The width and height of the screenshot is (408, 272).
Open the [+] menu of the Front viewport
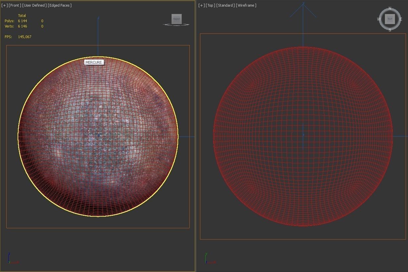(x=4, y=5)
